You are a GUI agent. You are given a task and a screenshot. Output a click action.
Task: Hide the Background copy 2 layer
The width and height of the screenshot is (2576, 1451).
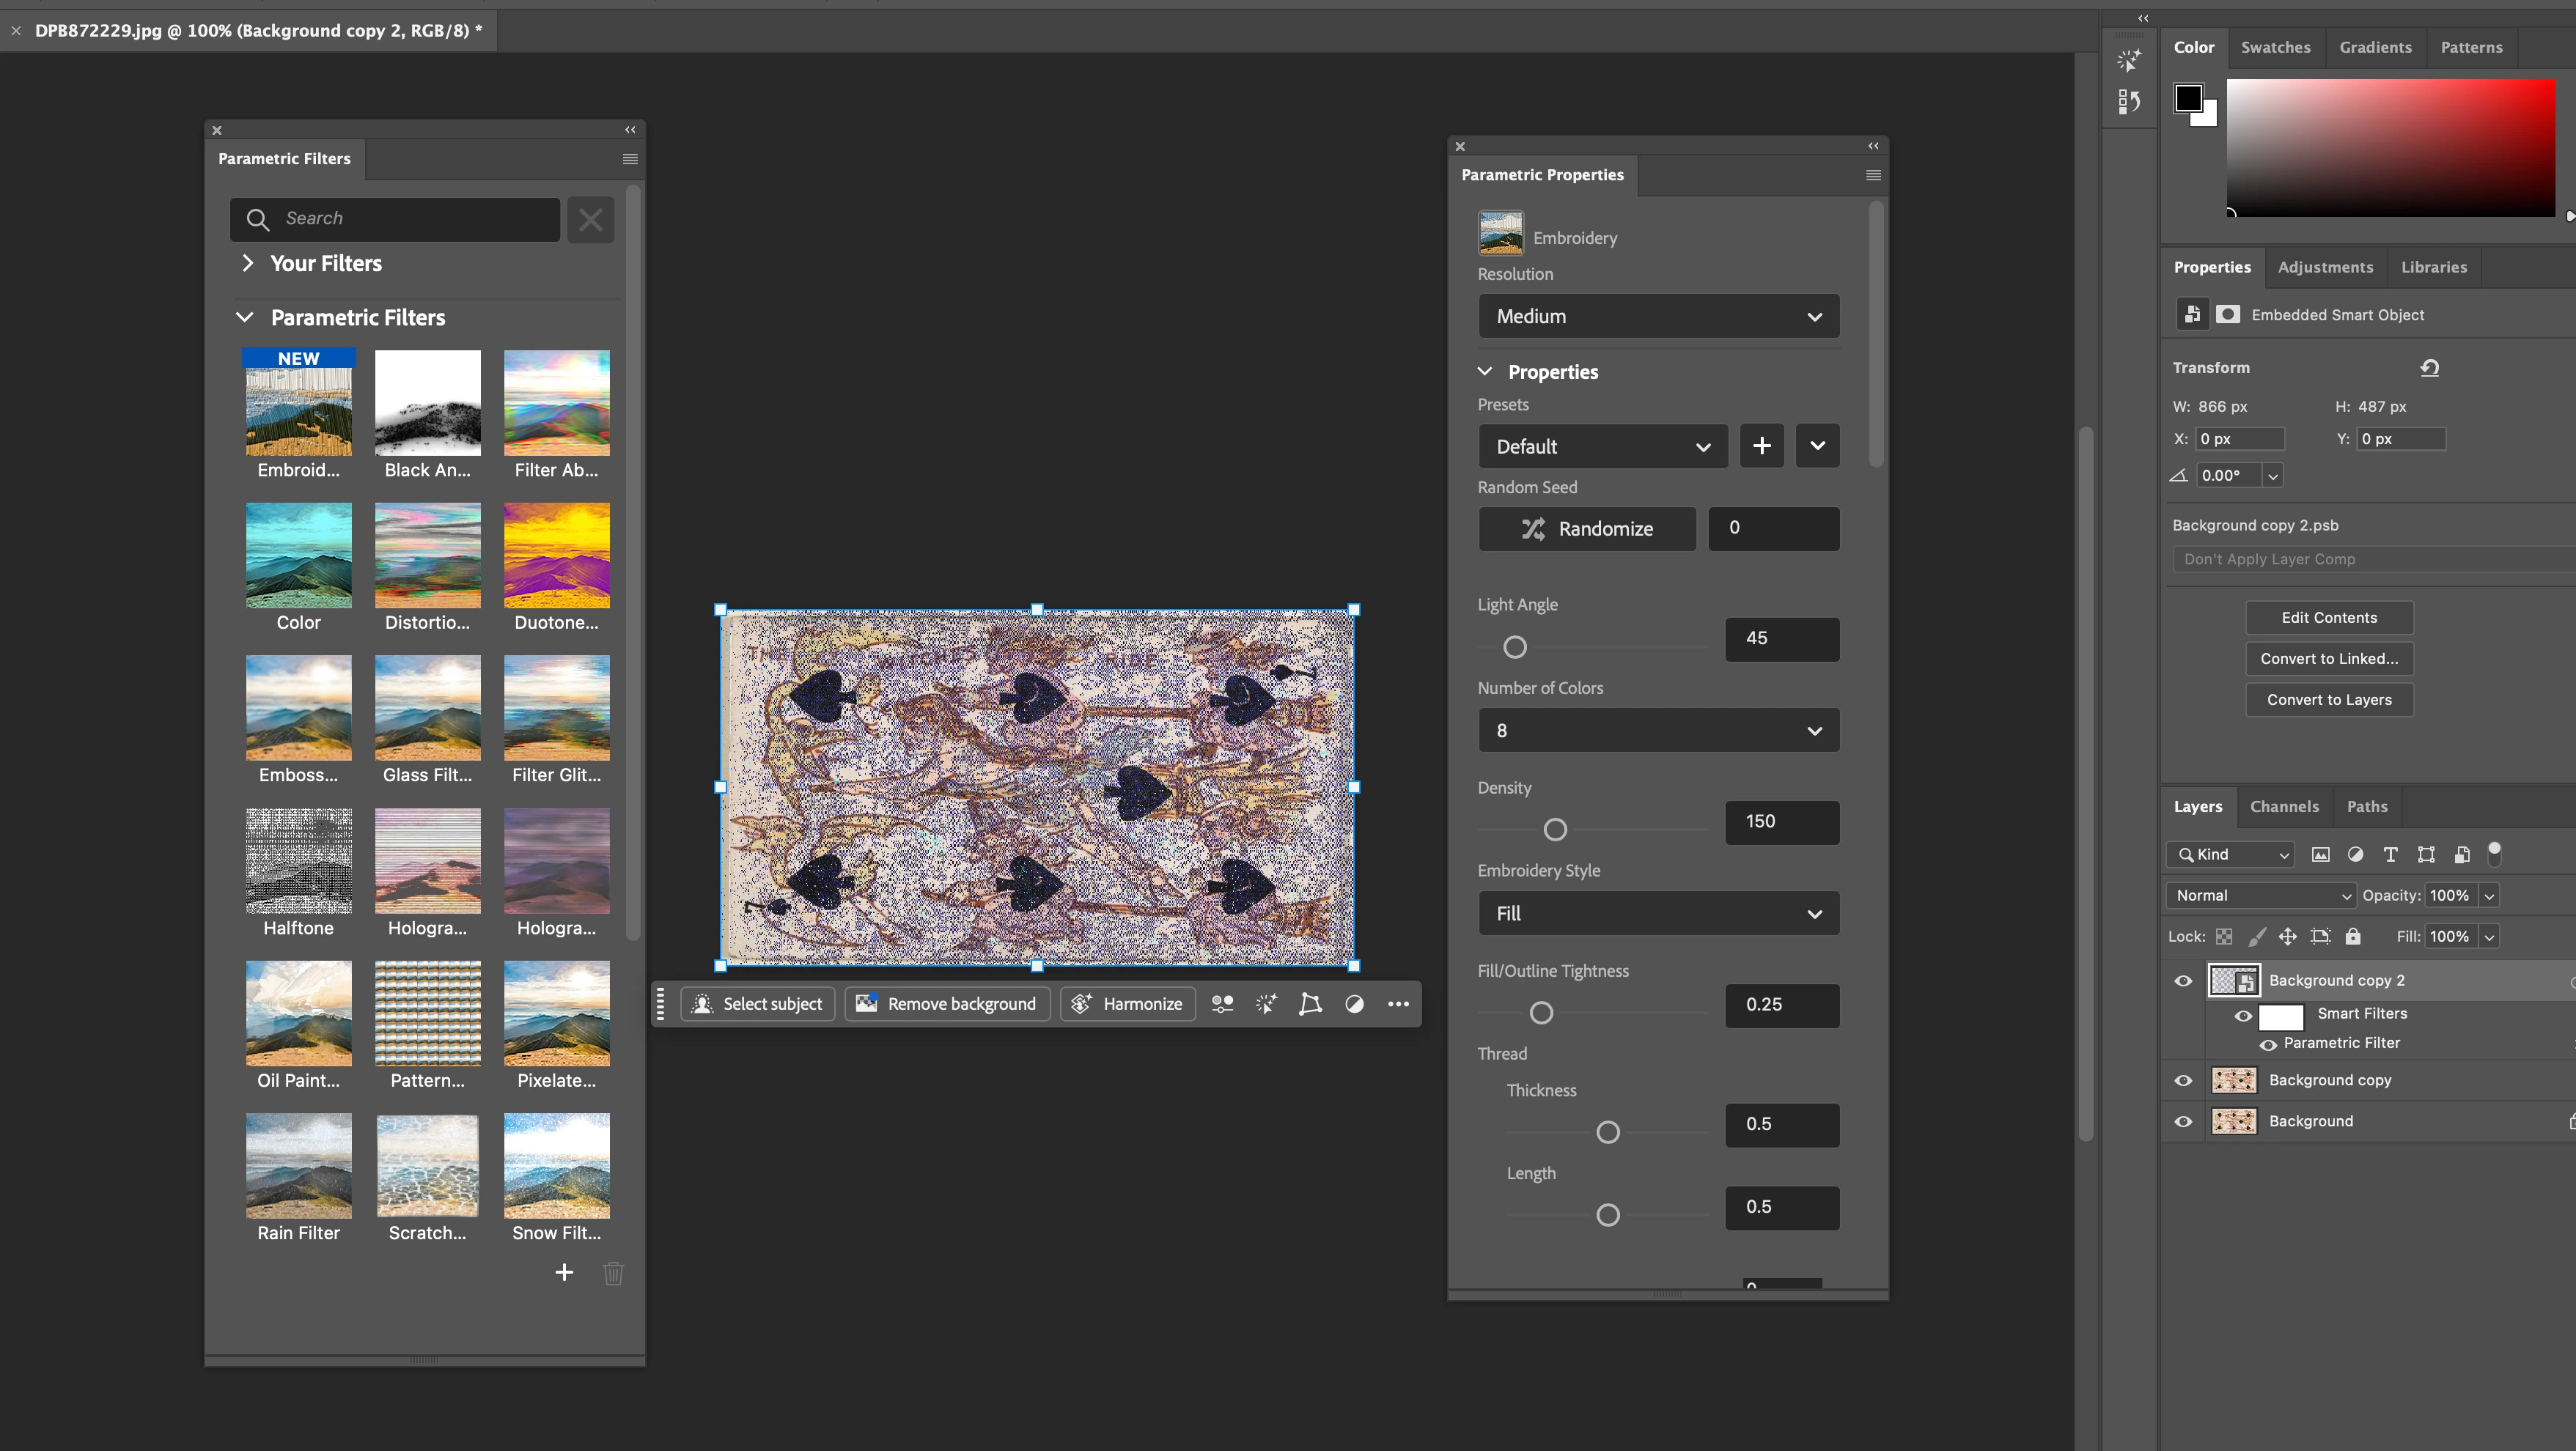pos(2183,980)
